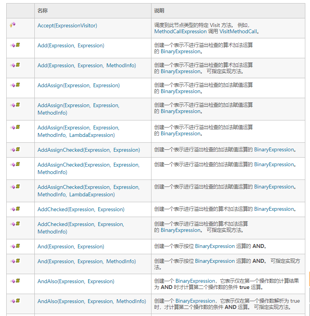Image resolution: width=310 pixels, height=316 pixels.
Task: Follow the MethodCallExpression link in Accept description
Action: point(180,31)
